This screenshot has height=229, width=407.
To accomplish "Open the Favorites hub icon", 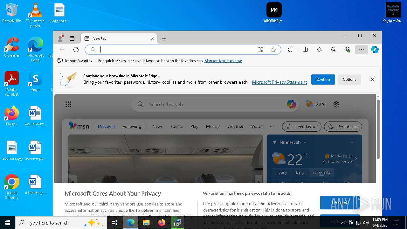I will pos(320,50).
